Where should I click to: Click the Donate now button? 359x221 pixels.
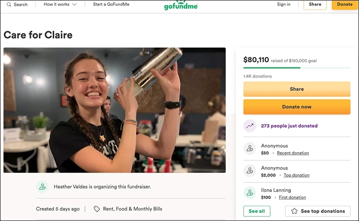297,107
